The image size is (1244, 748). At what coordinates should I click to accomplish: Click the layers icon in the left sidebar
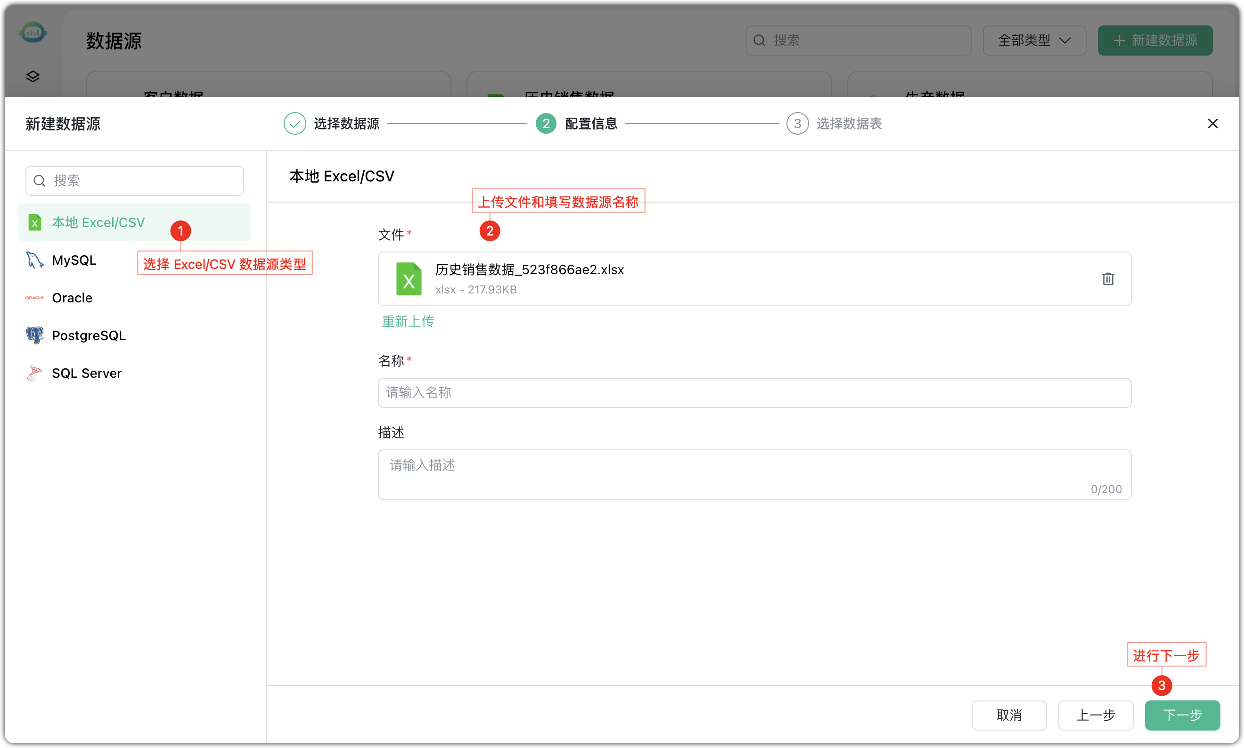pyautogui.click(x=32, y=76)
